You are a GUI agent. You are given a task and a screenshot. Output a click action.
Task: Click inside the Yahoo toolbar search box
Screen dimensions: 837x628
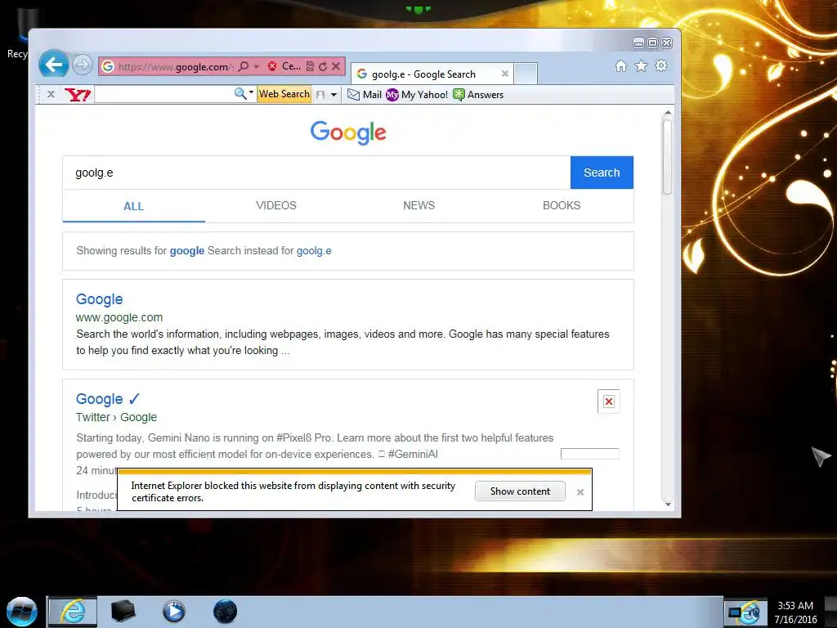coord(164,95)
